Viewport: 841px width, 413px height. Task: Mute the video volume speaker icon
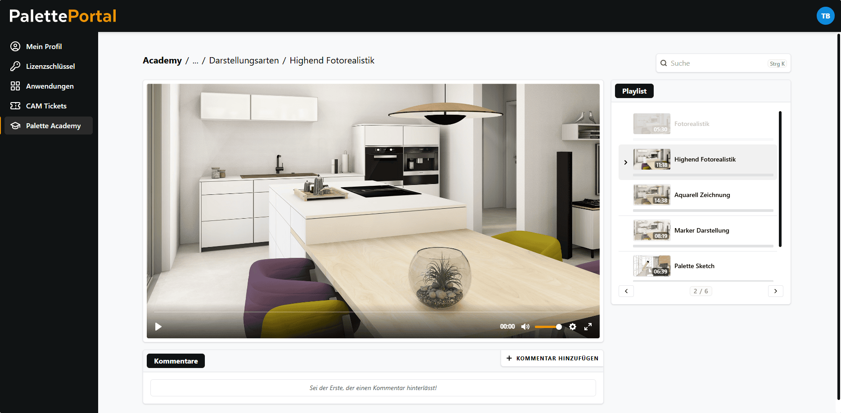525,327
